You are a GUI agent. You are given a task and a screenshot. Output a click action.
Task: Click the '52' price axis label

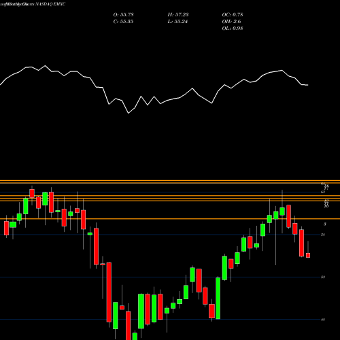click(x=323, y=277)
